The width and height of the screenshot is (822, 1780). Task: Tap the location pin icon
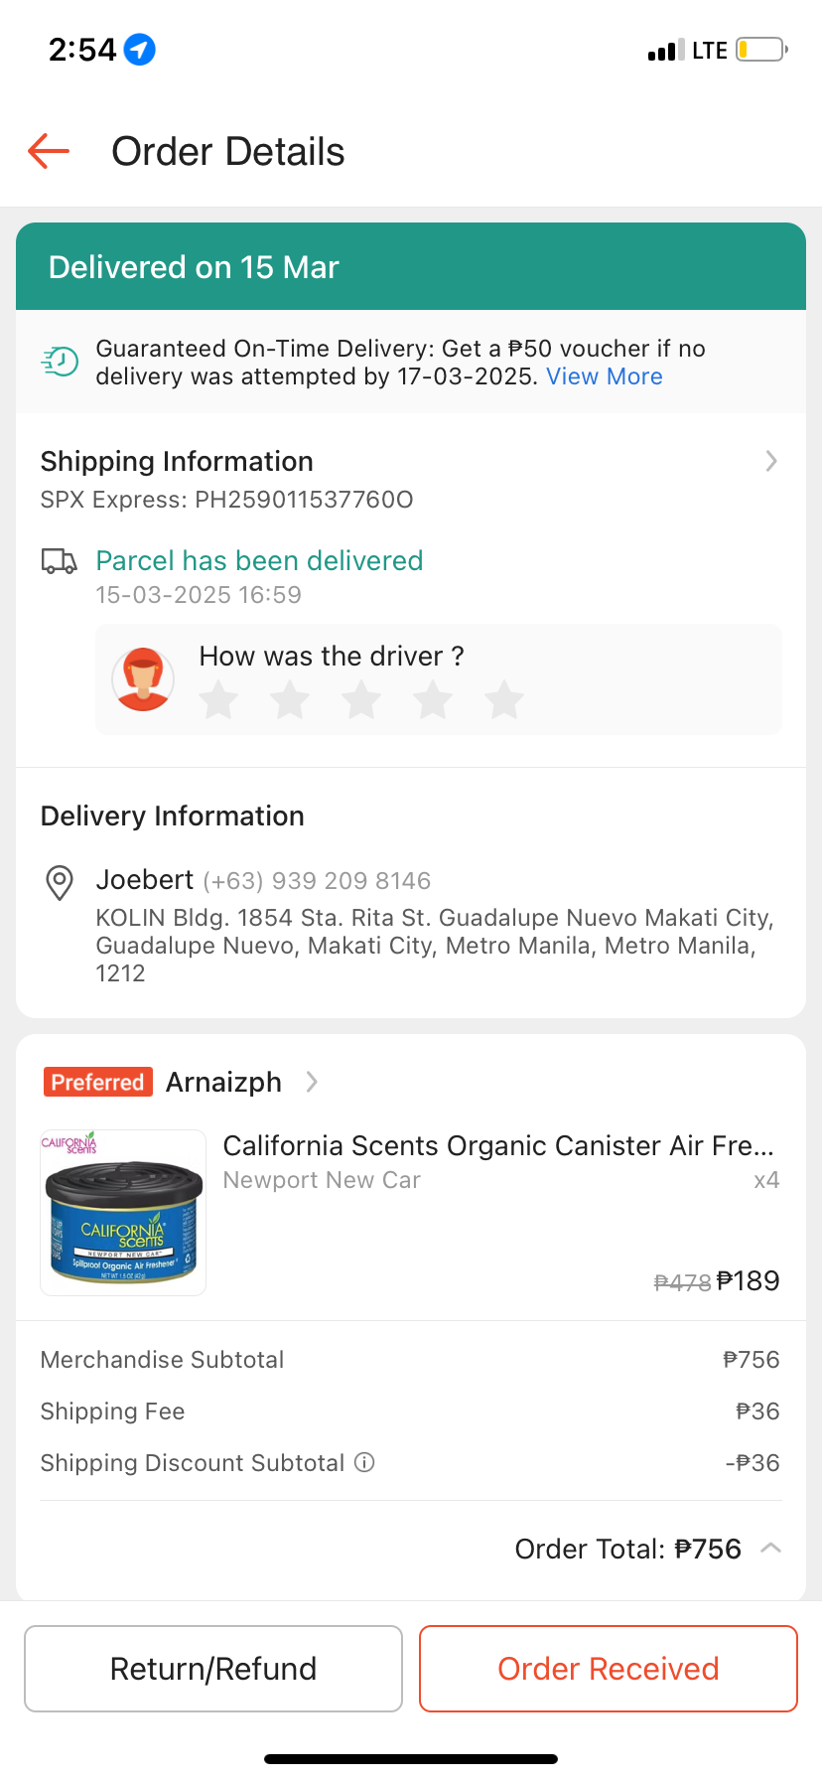(60, 882)
